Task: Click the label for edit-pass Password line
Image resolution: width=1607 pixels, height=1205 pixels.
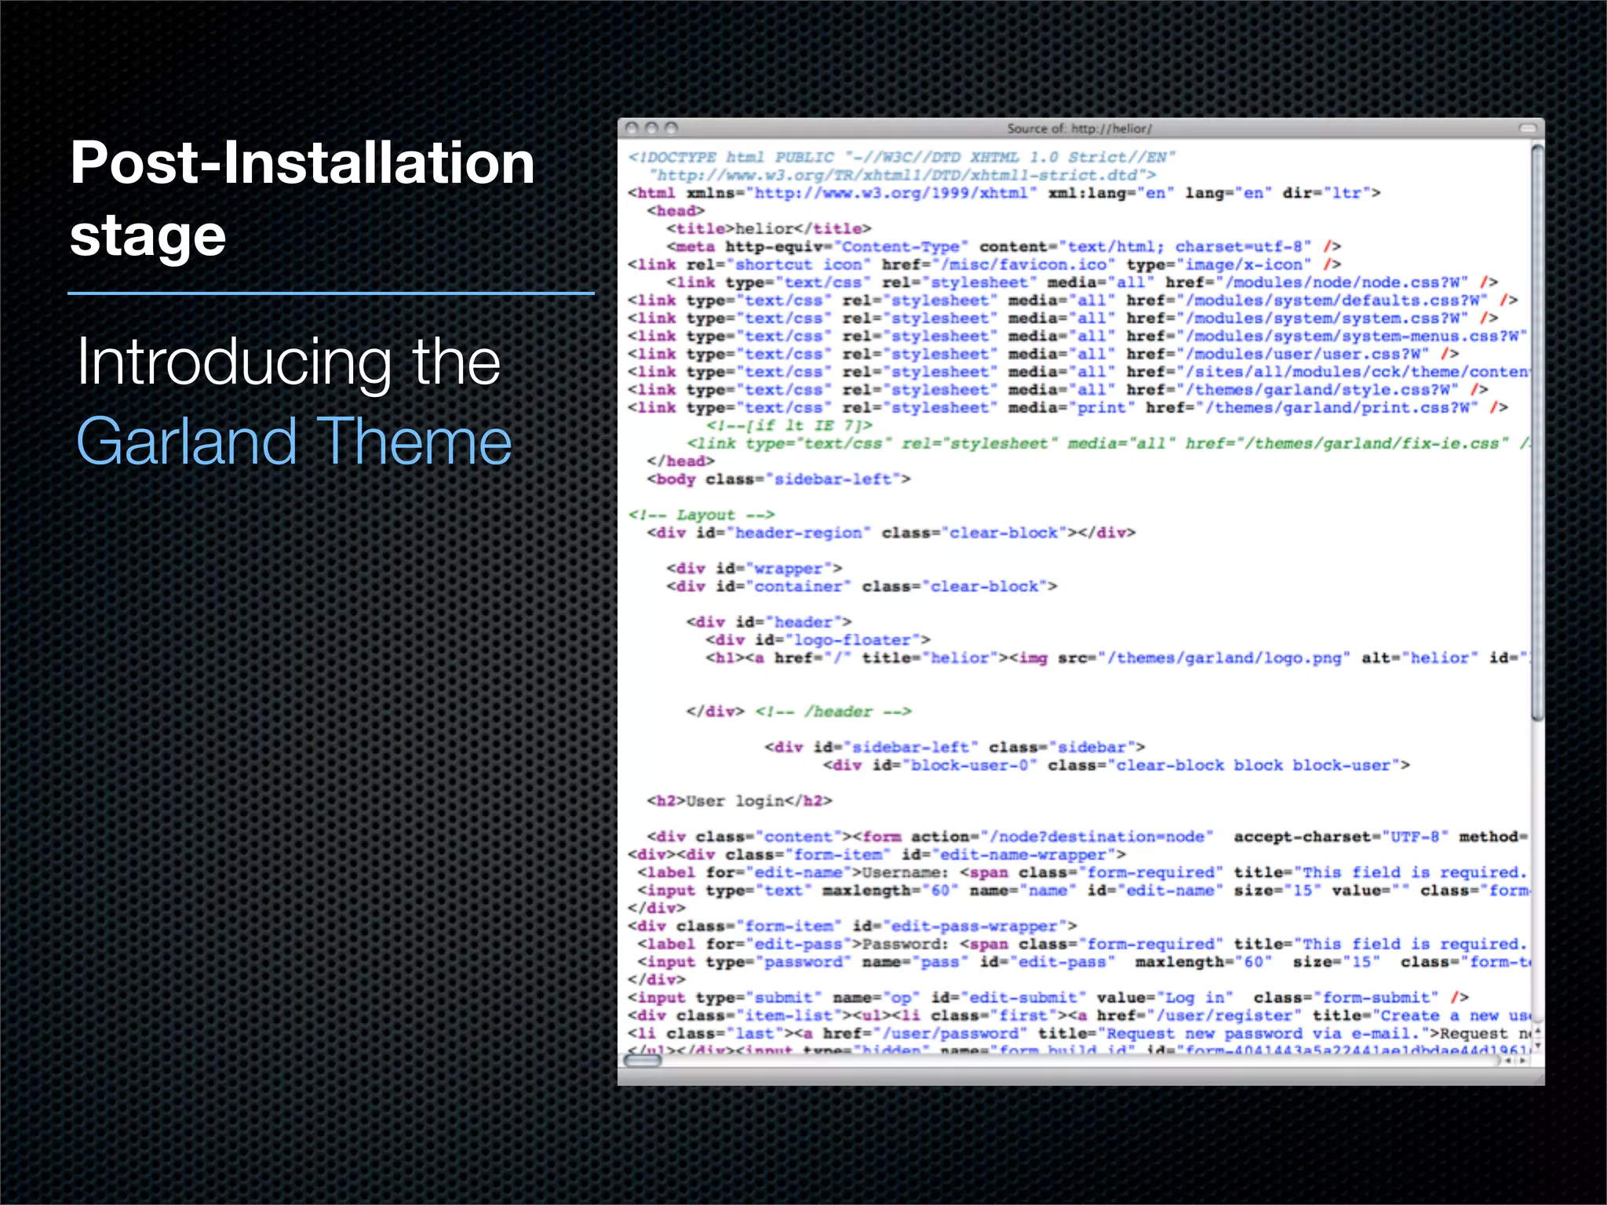Action: pyautogui.click(x=1083, y=945)
